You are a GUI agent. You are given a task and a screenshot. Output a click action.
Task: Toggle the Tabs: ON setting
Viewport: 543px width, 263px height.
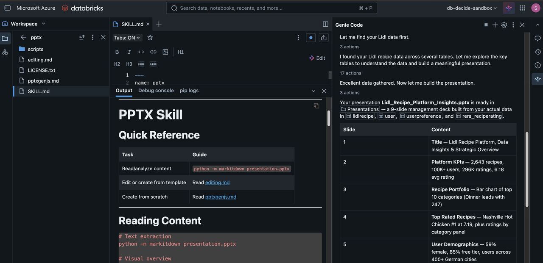click(x=127, y=38)
